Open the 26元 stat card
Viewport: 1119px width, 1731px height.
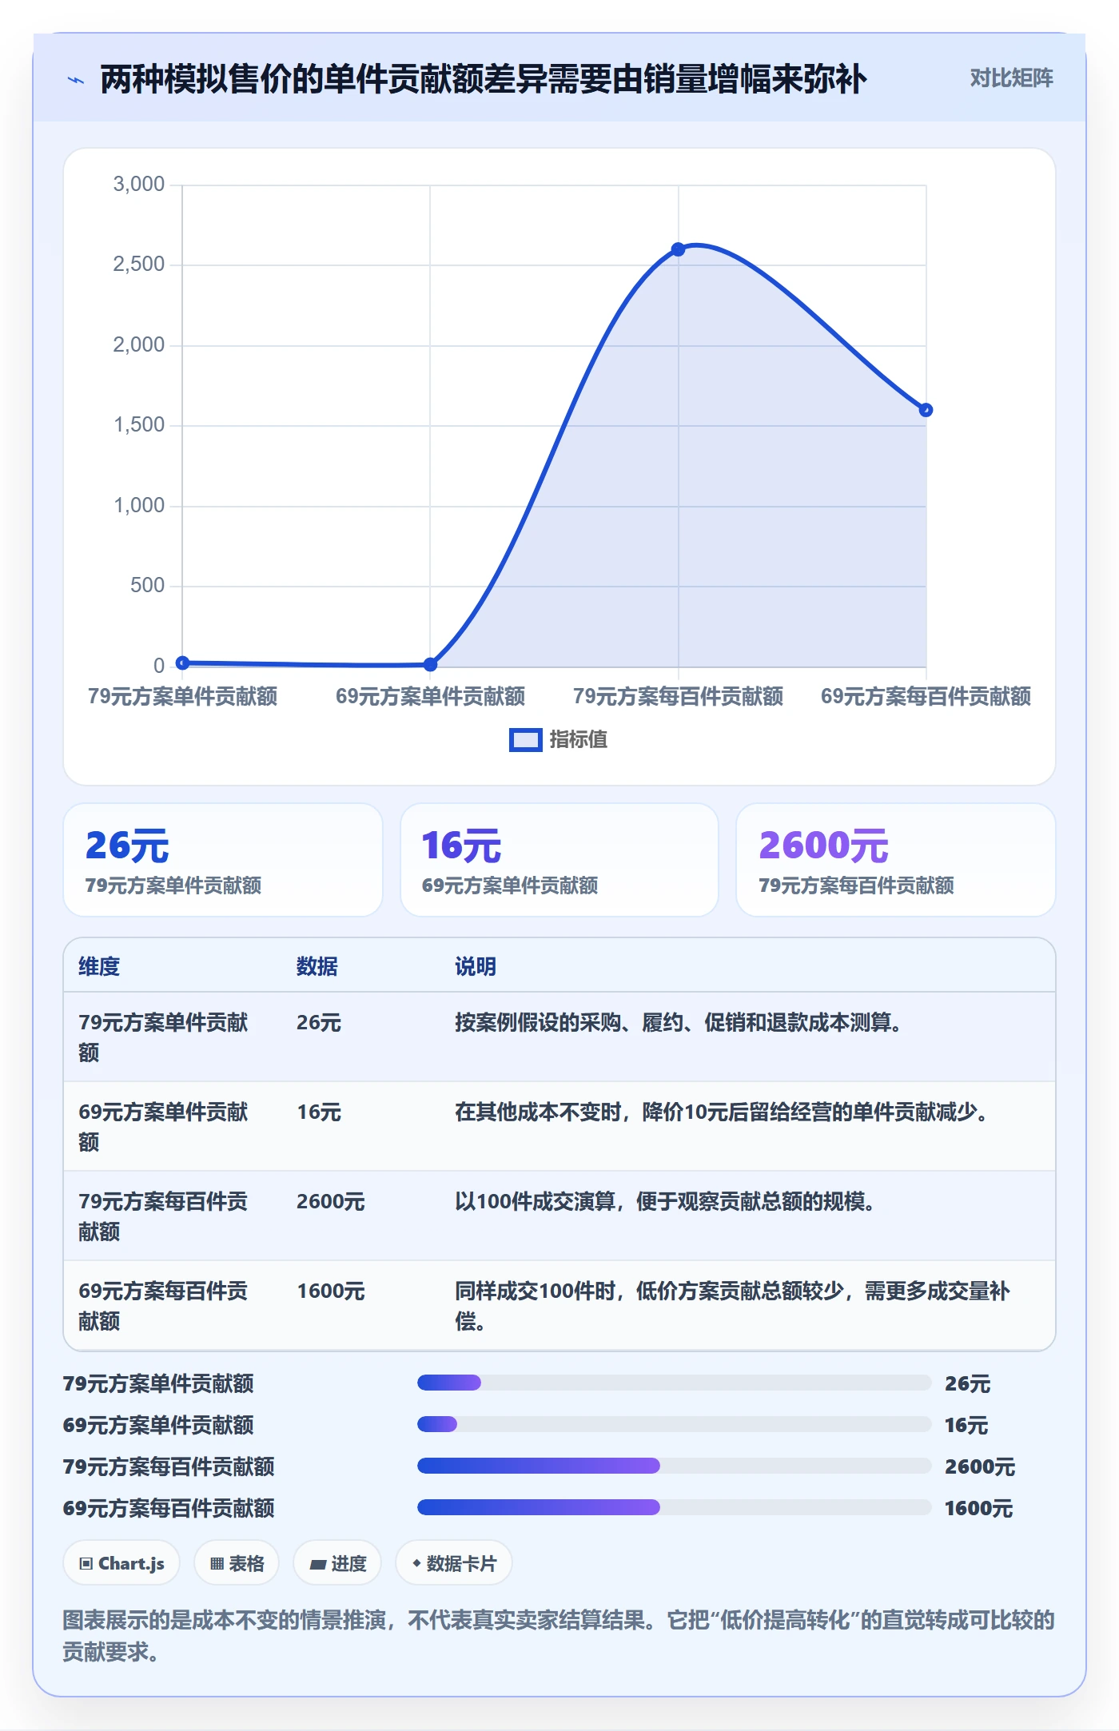coord(223,860)
